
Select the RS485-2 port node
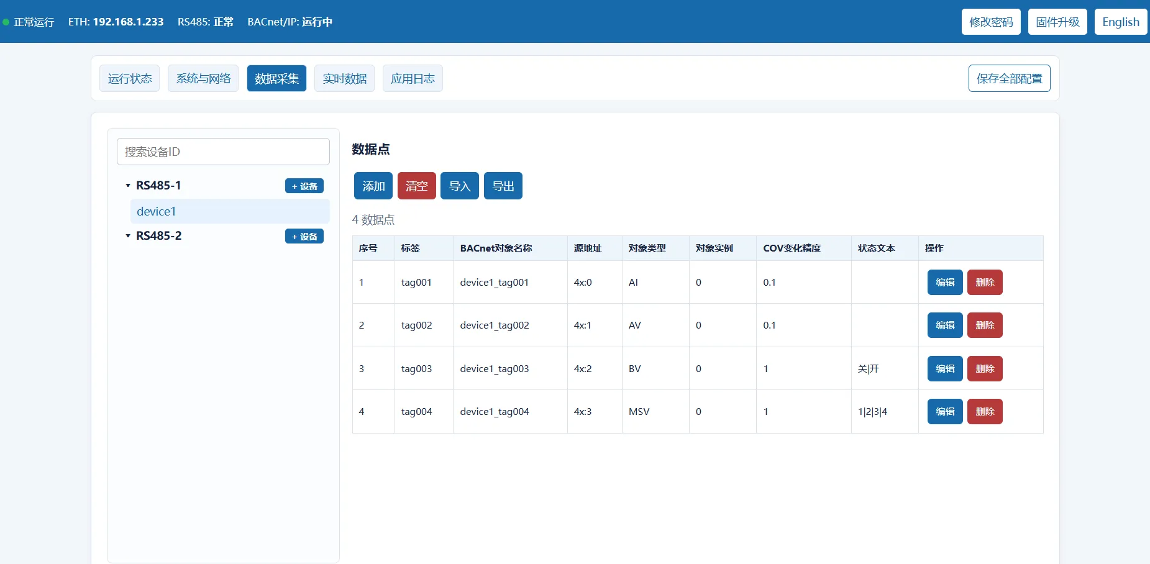point(158,236)
